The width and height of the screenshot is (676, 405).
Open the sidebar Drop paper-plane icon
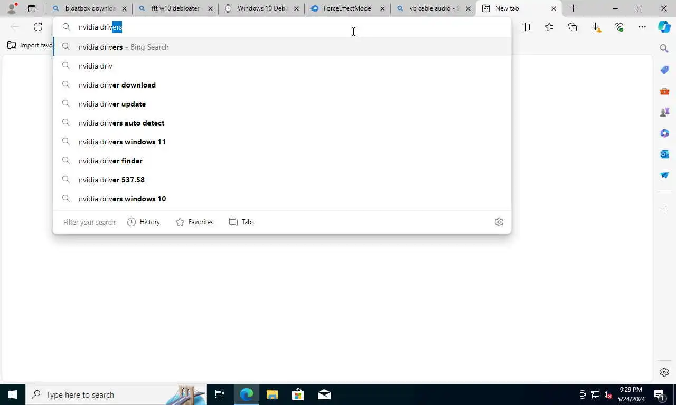pyautogui.click(x=664, y=175)
